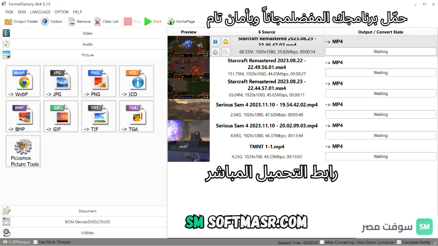Click the 6 Source column header
The image size is (438, 246).
(x=267, y=32)
